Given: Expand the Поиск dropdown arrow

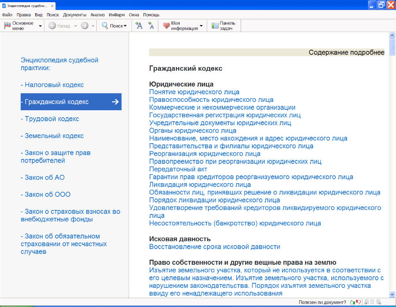Looking at the screenshot, I should click(125, 26).
